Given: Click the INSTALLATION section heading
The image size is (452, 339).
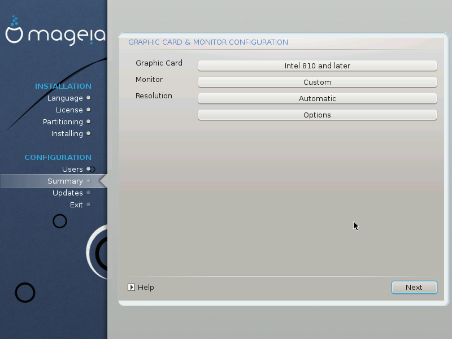Looking at the screenshot, I should coord(63,86).
